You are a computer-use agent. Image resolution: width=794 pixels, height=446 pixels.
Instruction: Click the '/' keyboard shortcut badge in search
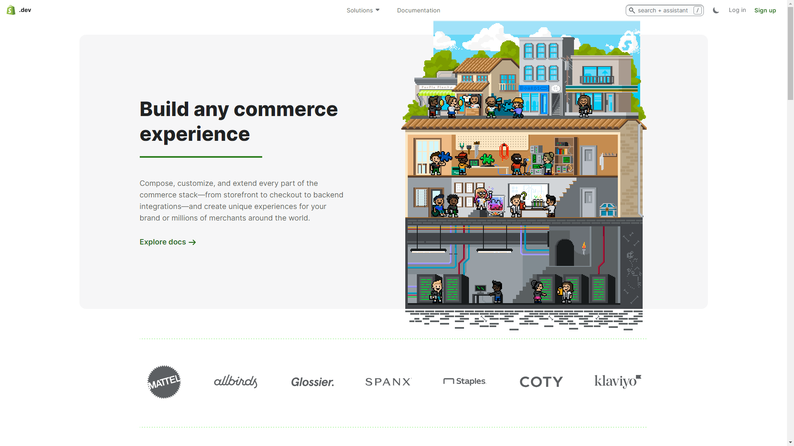(x=698, y=10)
